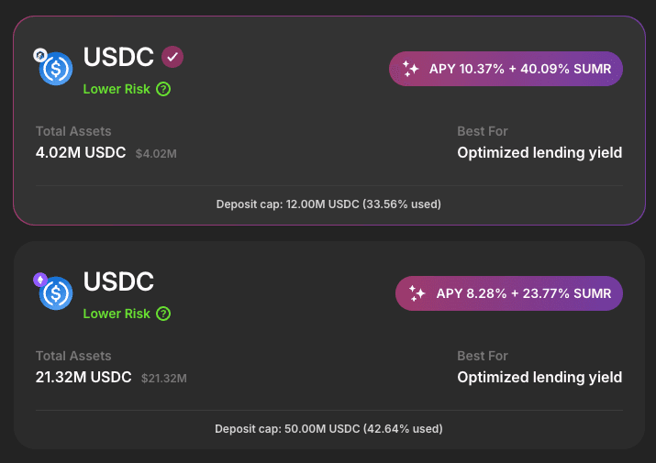Viewport: 656px width, 463px height.
Task: Click the green Lower Risk label in the second vault
Action: [x=117, y=314]
